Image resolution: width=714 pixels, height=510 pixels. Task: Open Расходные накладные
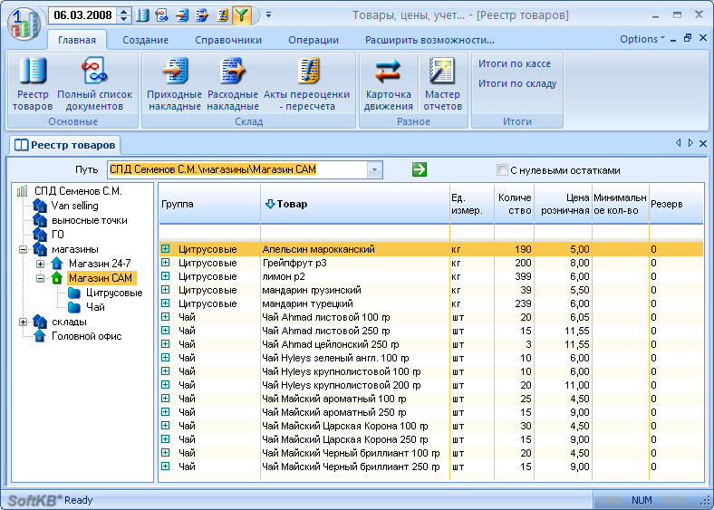coord(233,84)
